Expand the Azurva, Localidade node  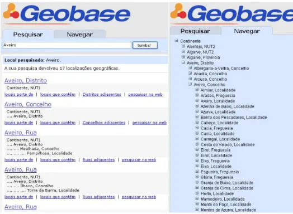tap(197, 111)
